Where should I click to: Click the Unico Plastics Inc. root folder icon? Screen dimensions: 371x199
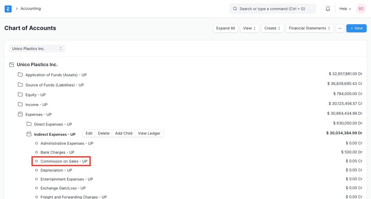point(12,65)
